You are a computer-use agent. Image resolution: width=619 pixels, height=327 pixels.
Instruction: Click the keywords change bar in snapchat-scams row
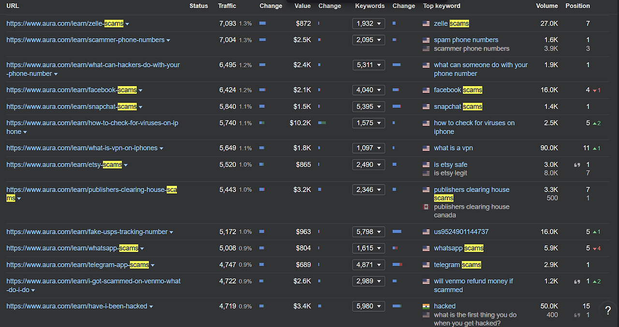[x=397, y=106]
